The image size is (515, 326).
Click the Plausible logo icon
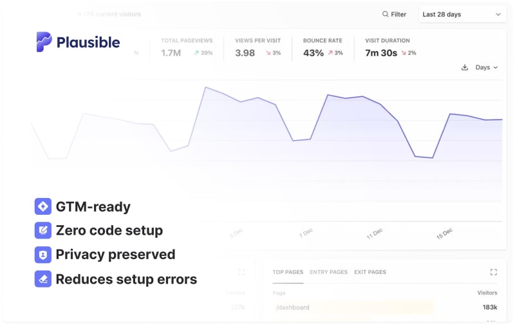pyautogui.click(x=44, y=42)
